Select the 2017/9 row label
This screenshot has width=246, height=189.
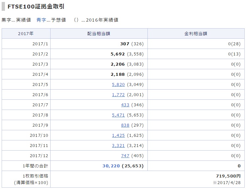click(40, 125)
